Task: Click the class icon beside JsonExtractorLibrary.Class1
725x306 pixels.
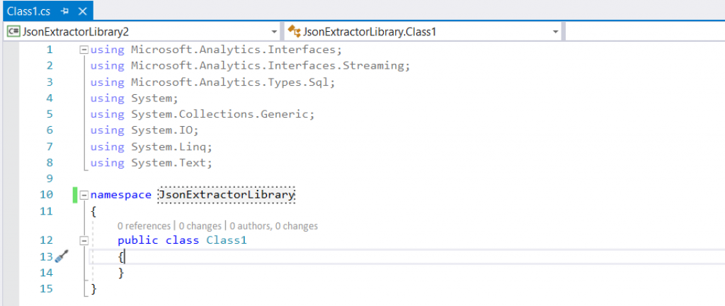Action: point(293,31)
